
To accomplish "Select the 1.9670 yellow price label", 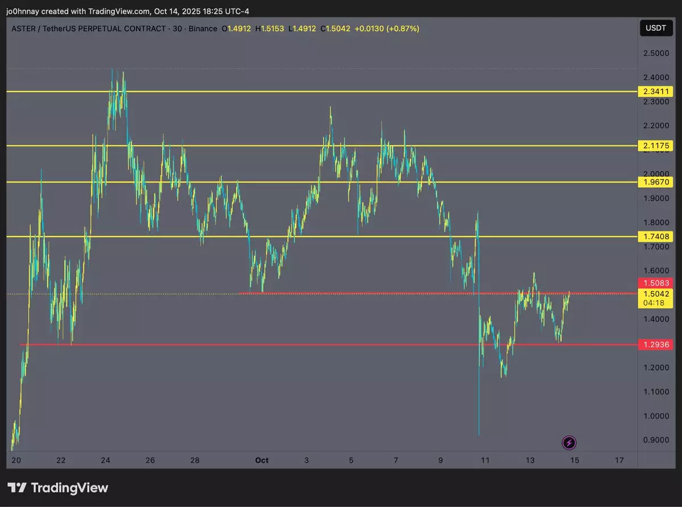I will 655,182.
